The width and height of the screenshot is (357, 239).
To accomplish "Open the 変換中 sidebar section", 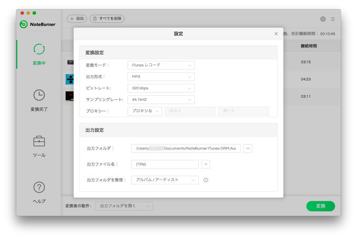I will pyautogui.click(x=39, y=55).
